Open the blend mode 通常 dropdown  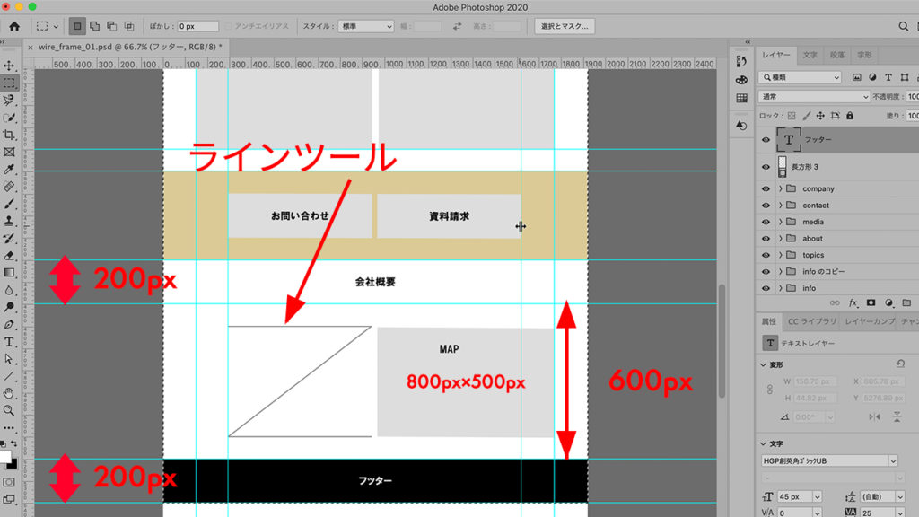(x=814, y=97)
